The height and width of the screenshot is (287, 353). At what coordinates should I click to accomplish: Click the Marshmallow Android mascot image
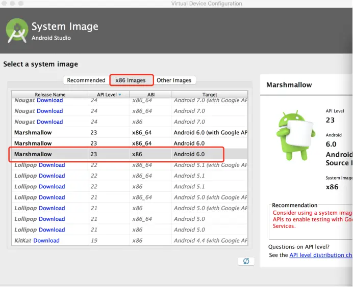click(295, 135)
